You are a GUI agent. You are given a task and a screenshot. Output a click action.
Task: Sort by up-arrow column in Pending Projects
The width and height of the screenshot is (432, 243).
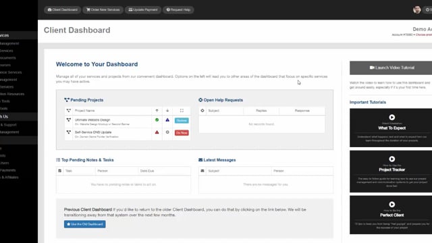coord(157,111)
